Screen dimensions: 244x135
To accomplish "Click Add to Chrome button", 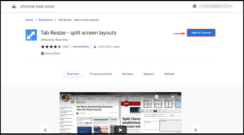I will (201, 33).
